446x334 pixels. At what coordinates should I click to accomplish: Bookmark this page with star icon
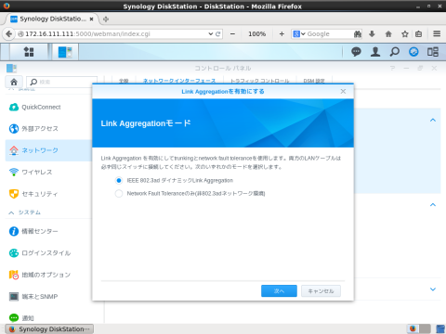[x=405, y=34]
